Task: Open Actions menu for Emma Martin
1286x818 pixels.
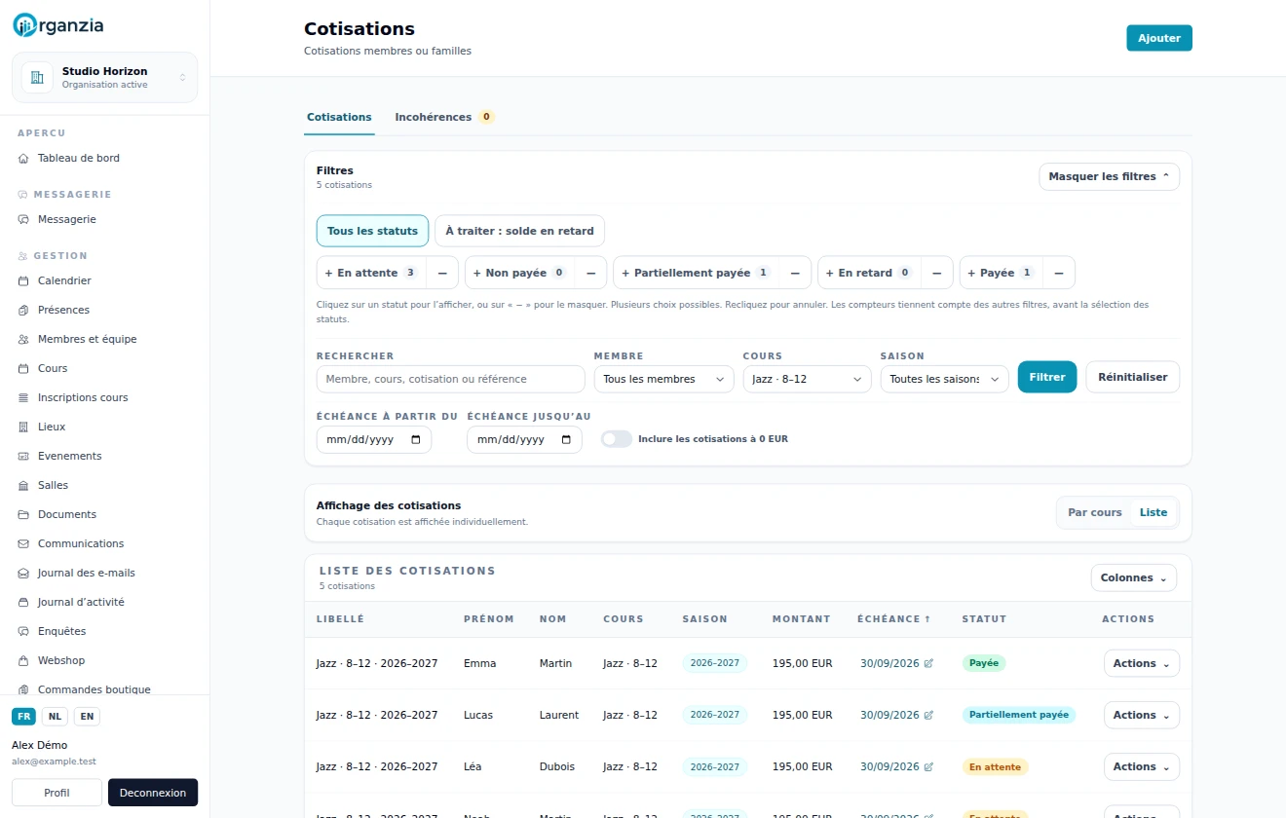Action: (x=1141, y=663)
